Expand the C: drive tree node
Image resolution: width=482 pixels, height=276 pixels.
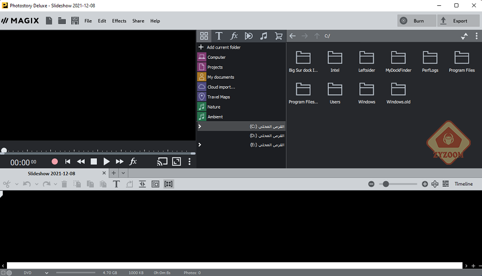tap(200, 126)
